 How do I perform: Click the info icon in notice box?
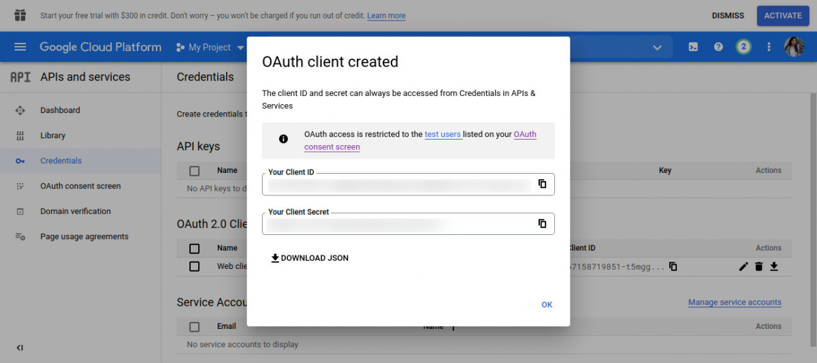(284, 139)
